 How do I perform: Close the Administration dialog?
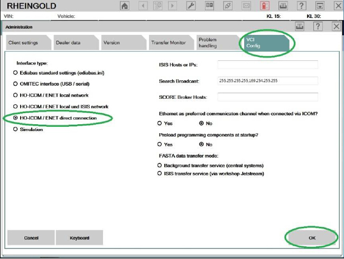point(336,26)
